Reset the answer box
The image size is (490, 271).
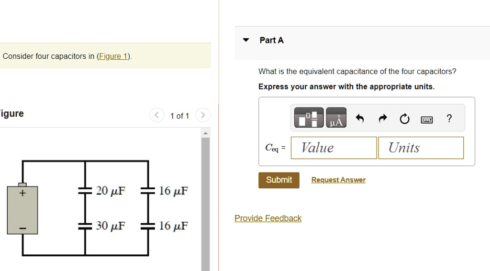tap(404, 119)
